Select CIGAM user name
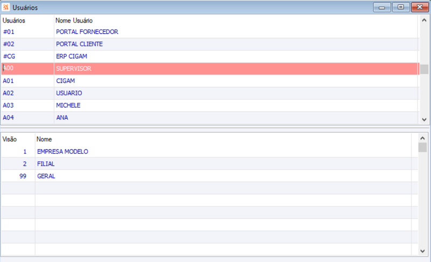Screen dimensions: 431x262 coord(65,81)
